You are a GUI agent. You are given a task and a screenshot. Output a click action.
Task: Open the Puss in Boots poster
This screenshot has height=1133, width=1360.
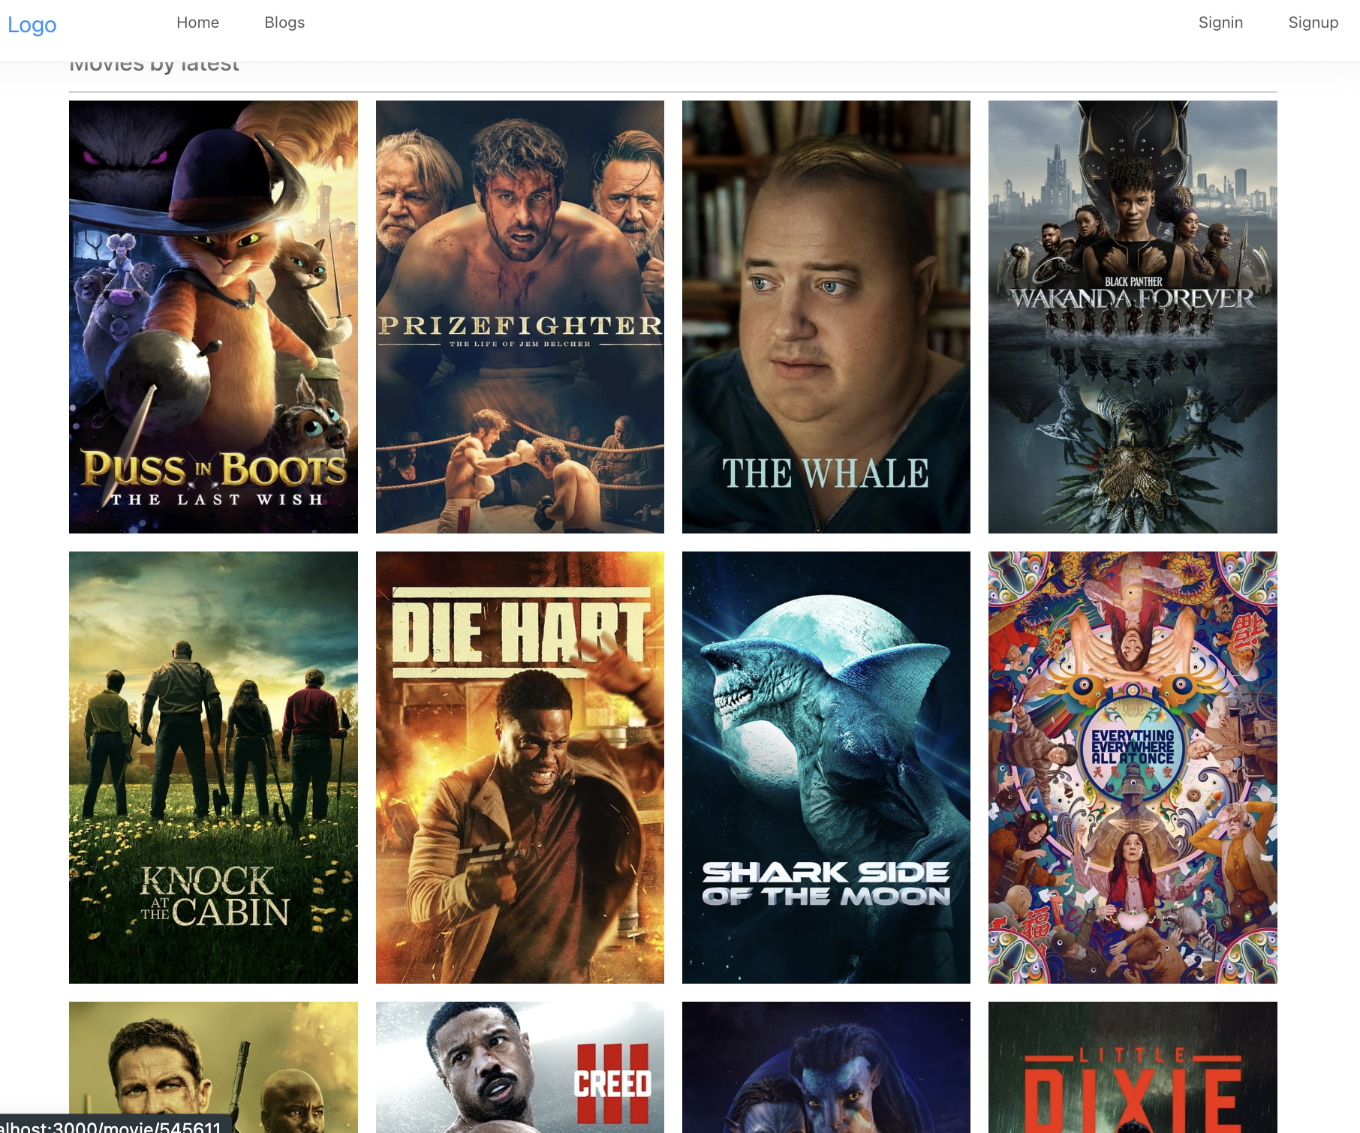tap(213, 317)
